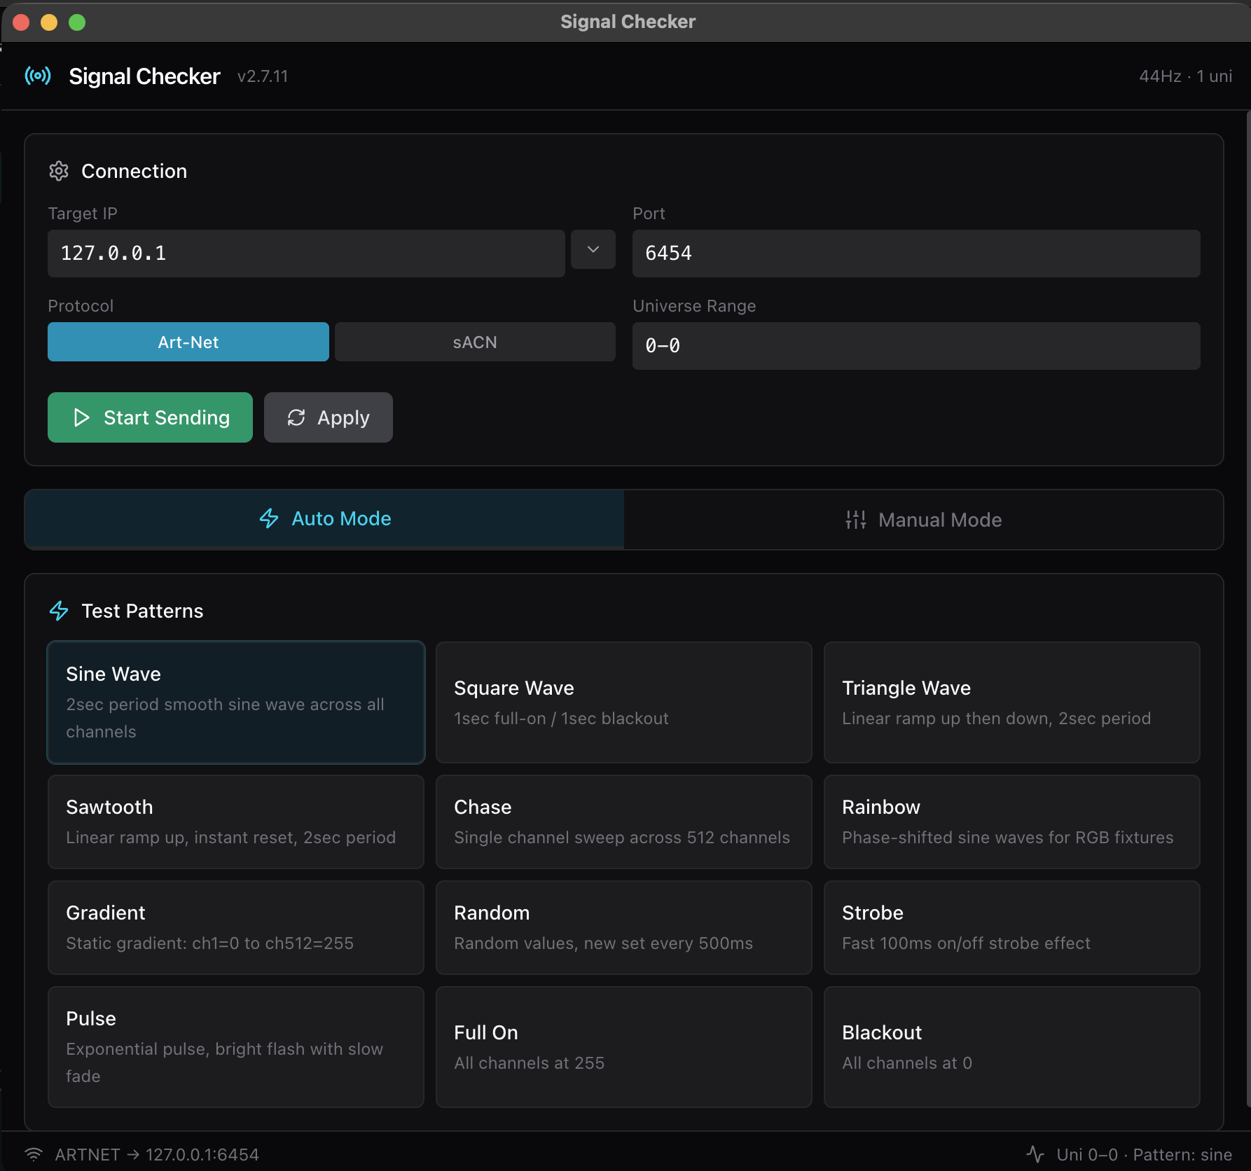Pick the Random test pattern
This screenshot has height=1171, width=1251.
(624, 927)
